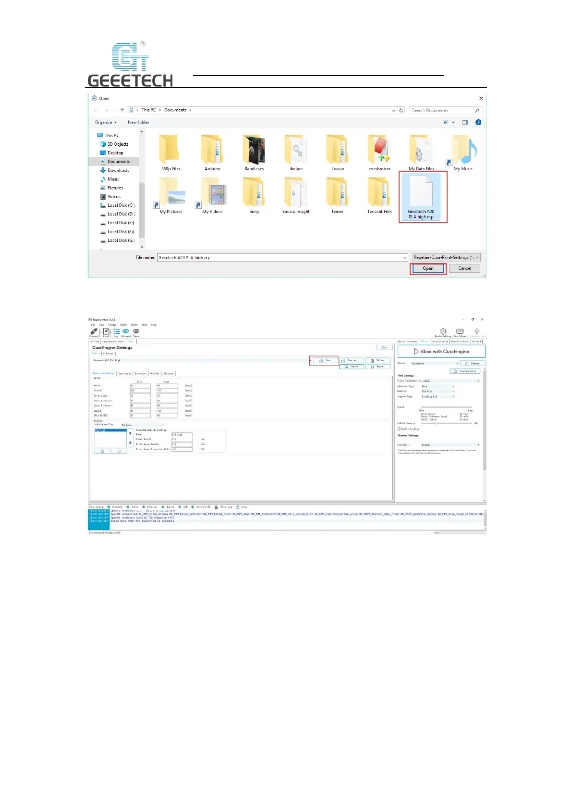Click the Import button in CuraEngine Settings
Screen dimensions: 572x810
tap(352, 367)
